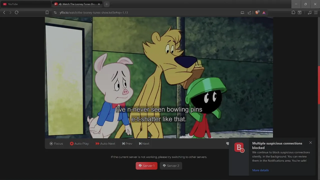
Task: Toggle the Auto Play option
Action: 79,143
